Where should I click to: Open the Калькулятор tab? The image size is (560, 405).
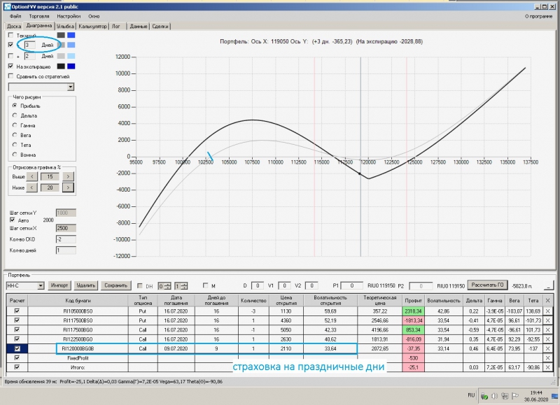point(92,26)
